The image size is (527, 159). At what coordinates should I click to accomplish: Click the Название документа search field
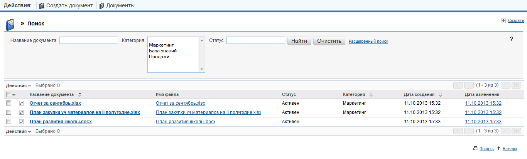tap(89, 40)
